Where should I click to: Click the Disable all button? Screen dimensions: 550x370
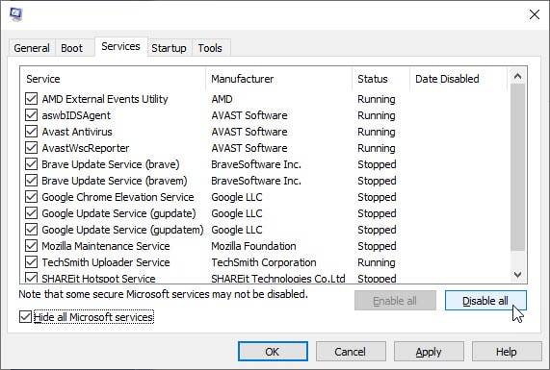(485, 301)
